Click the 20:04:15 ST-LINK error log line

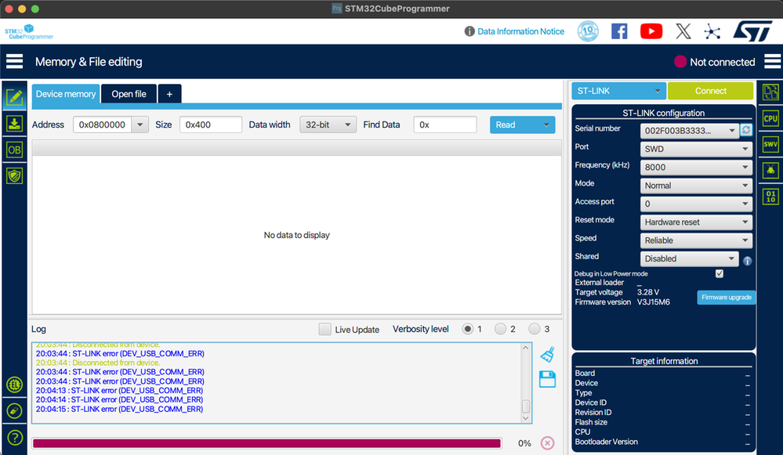point(119,409)
